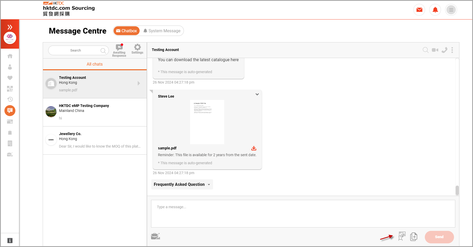Screen dimensions: 473x247
Task: Open the business card sidebar icon
Action: click(10, 122)
